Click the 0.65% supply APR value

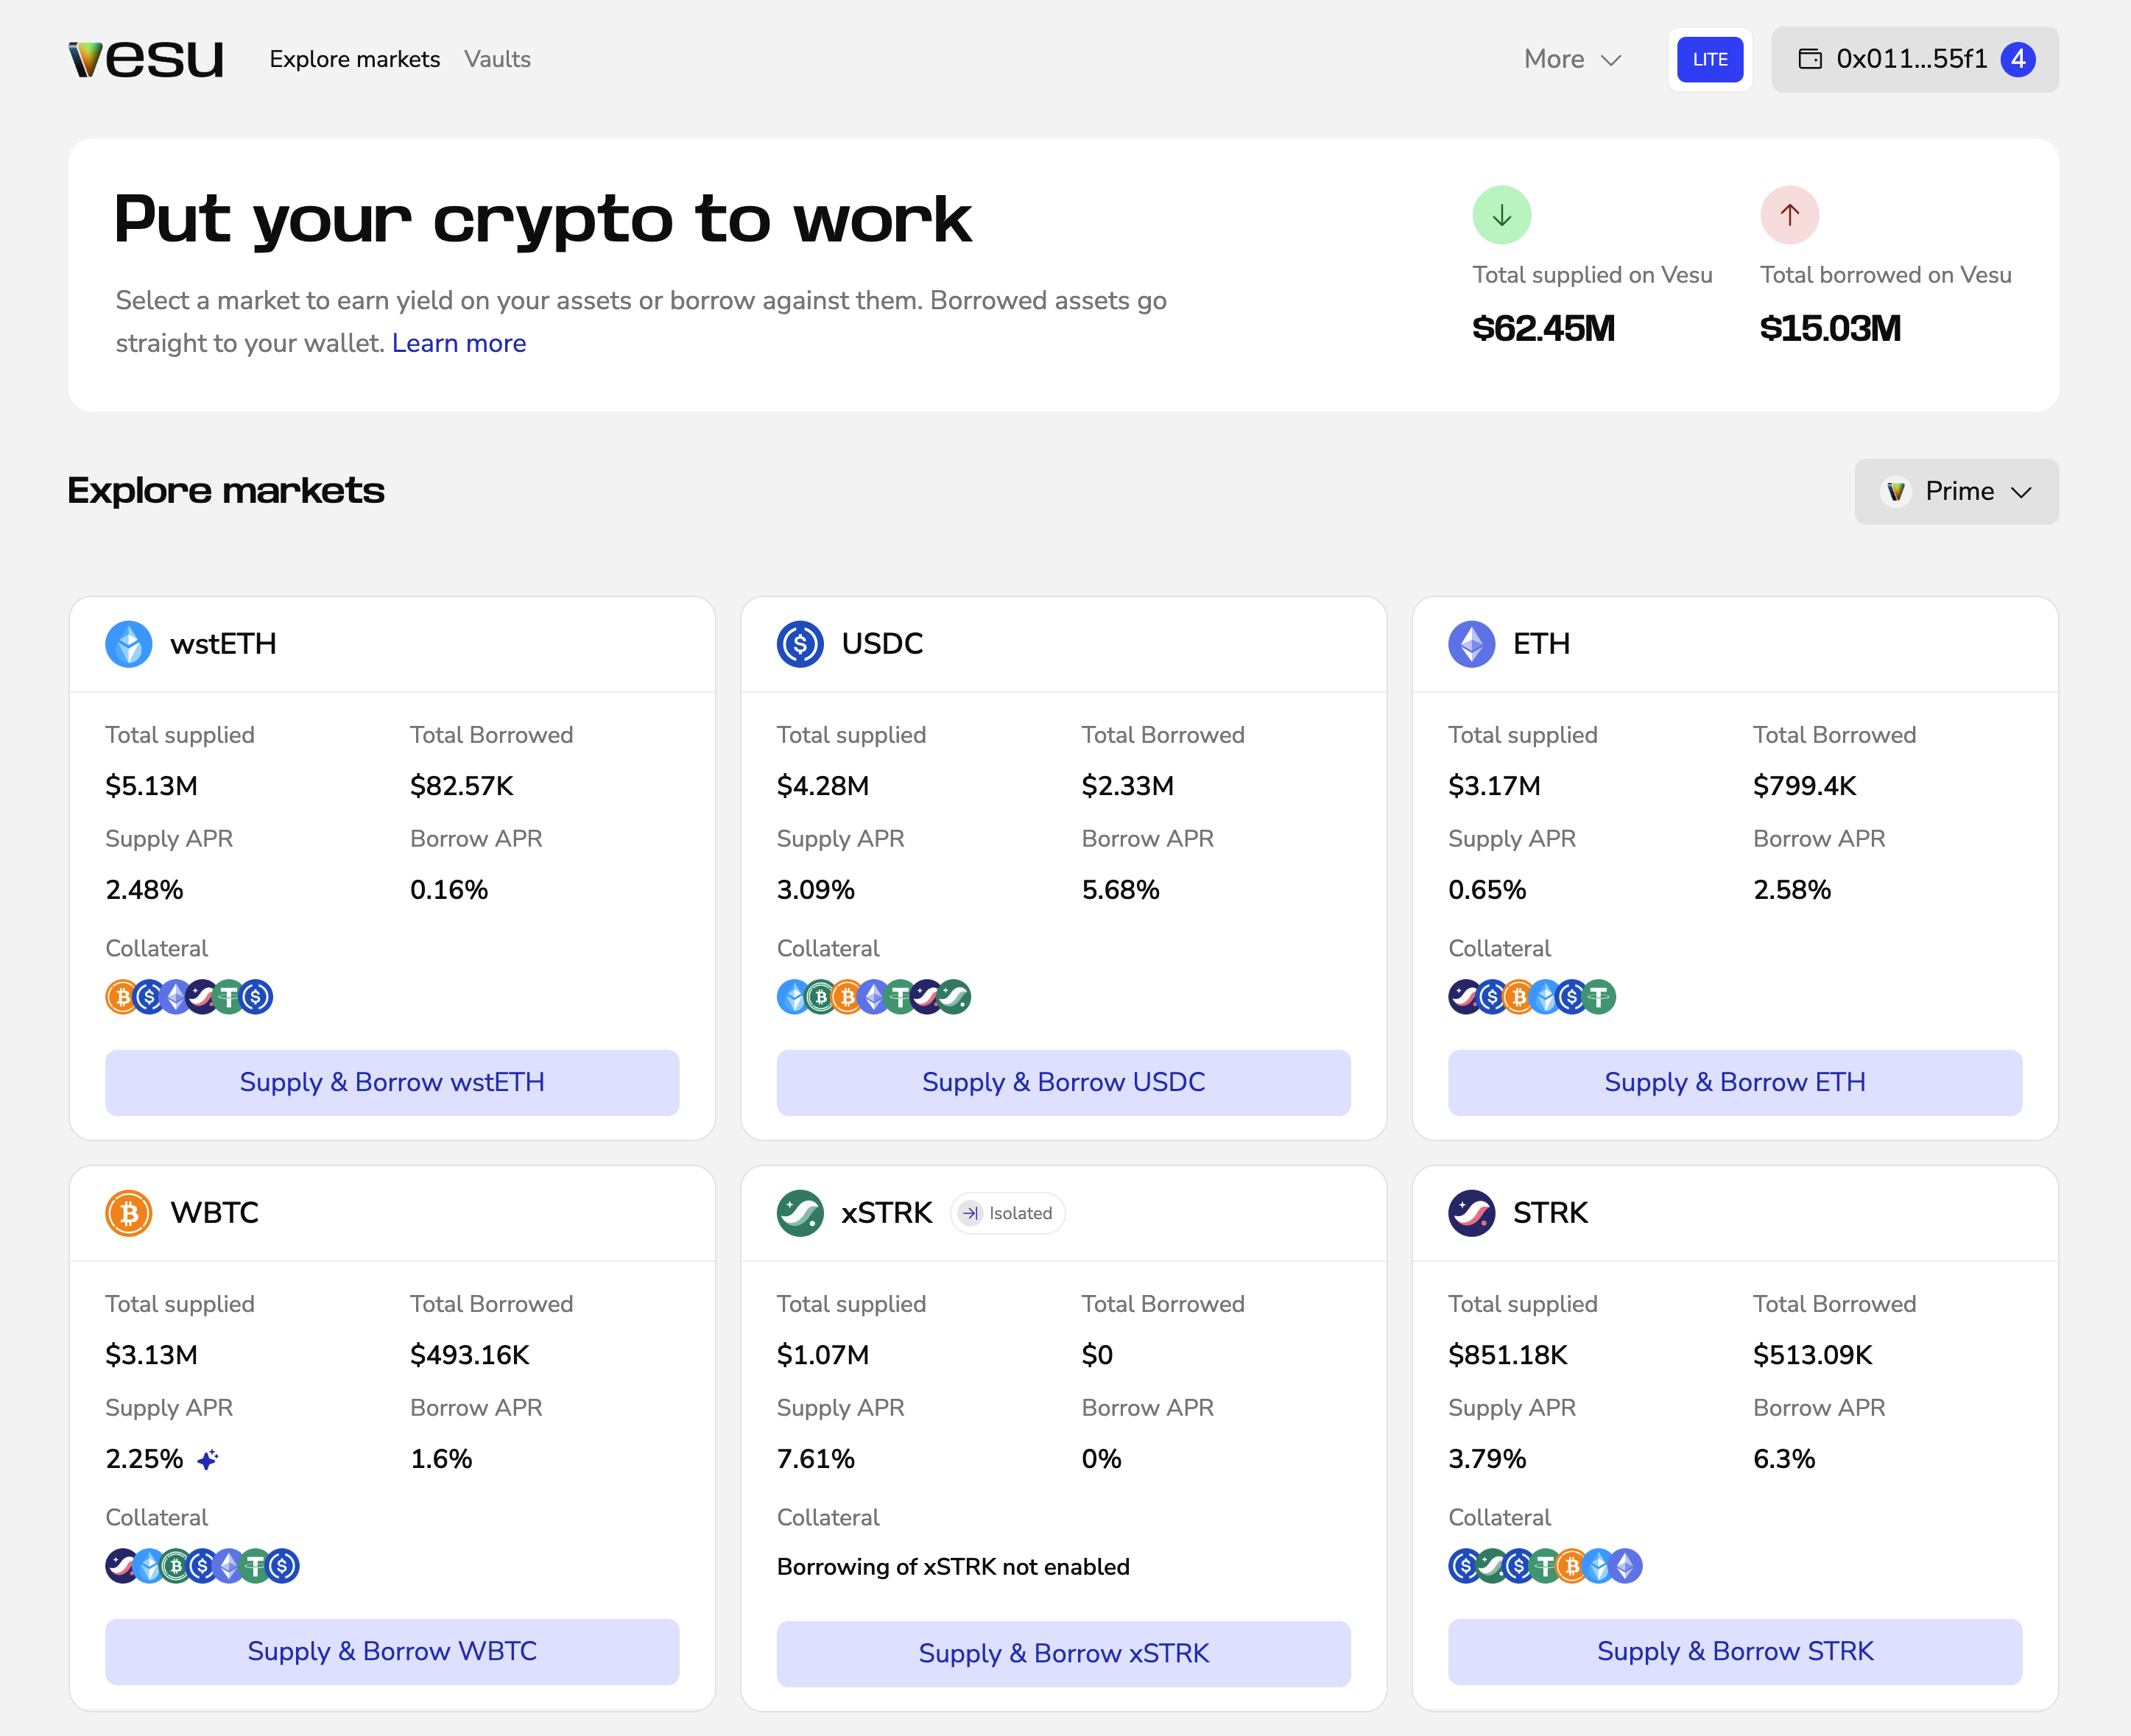coord(1487,890)
